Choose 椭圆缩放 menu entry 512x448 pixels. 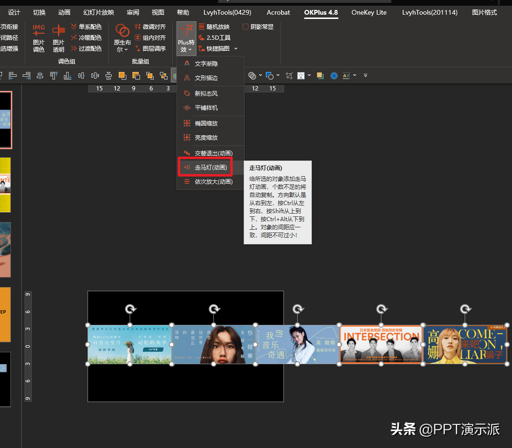tap(210, 123)
